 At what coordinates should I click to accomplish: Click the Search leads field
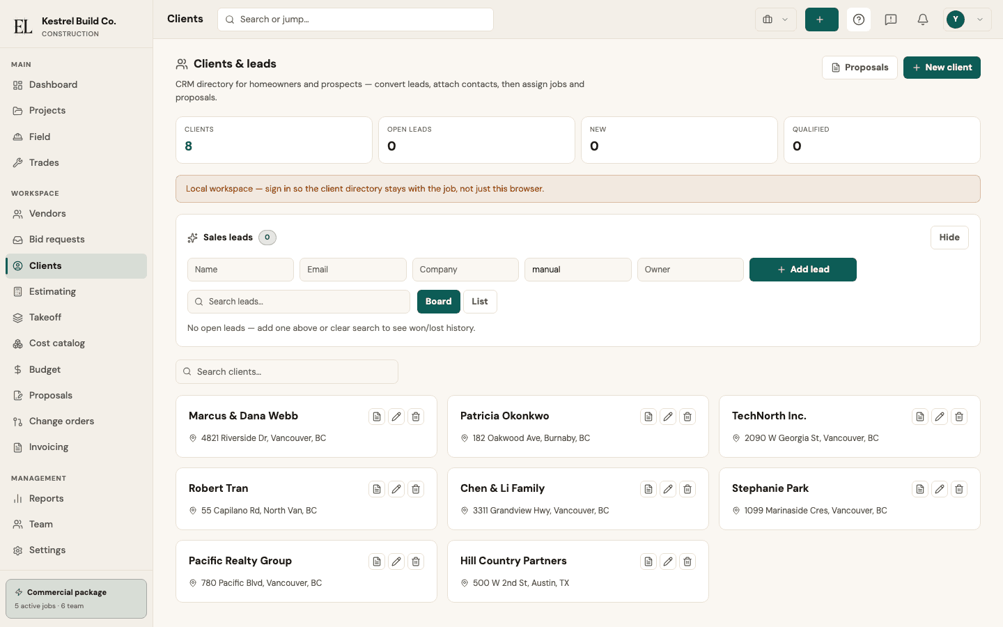coord(299,302)
